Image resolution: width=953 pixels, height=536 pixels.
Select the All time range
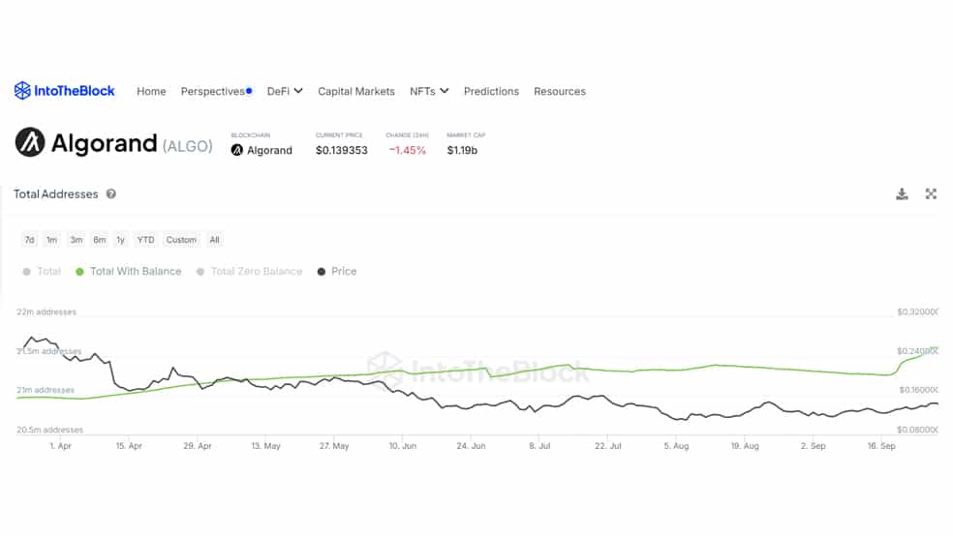(215, 240)
